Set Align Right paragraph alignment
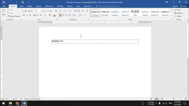This screenshot has width=189, height=106. [66, 15]
